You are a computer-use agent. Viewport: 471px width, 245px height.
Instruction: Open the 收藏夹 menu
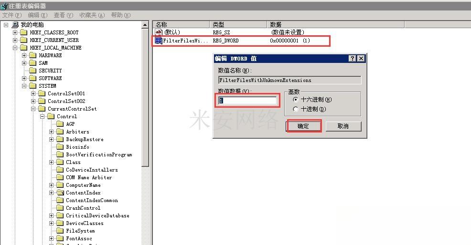click(x=92, y=15)
